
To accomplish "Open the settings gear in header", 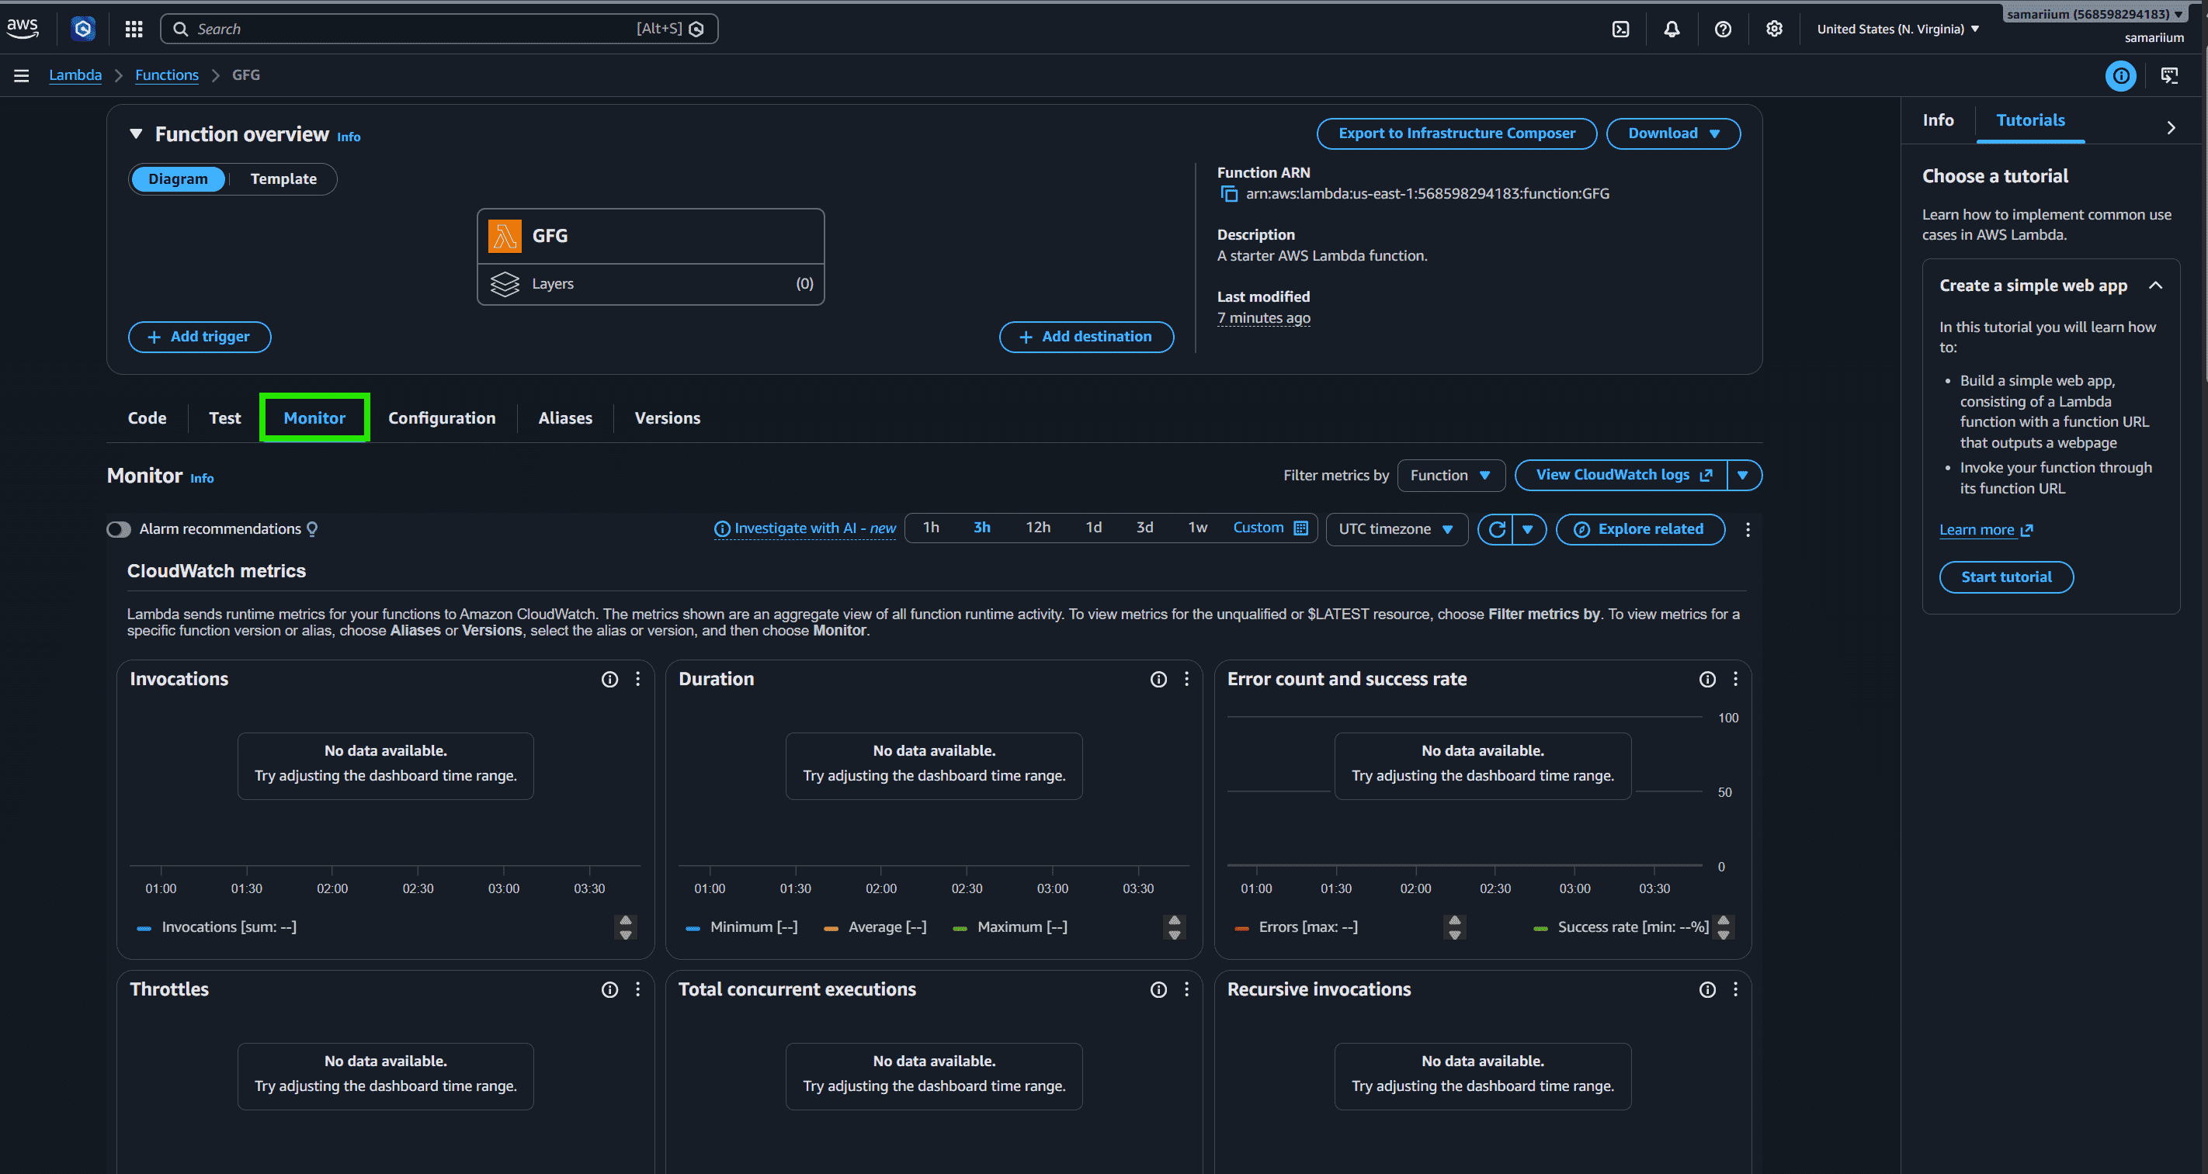I will pos(1773,29).
